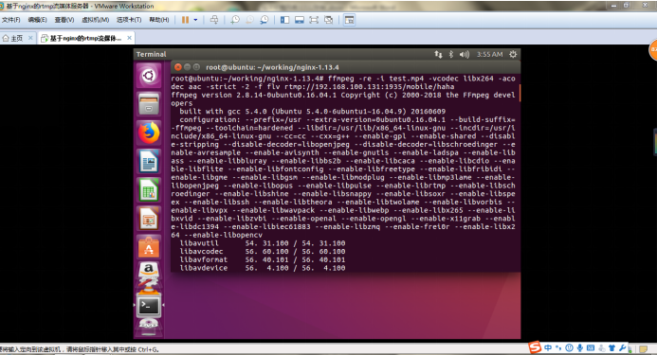Open Sogou toolbox wrench icon
The width and height of the screenshot is (657, 355).
tap(623, 347)
